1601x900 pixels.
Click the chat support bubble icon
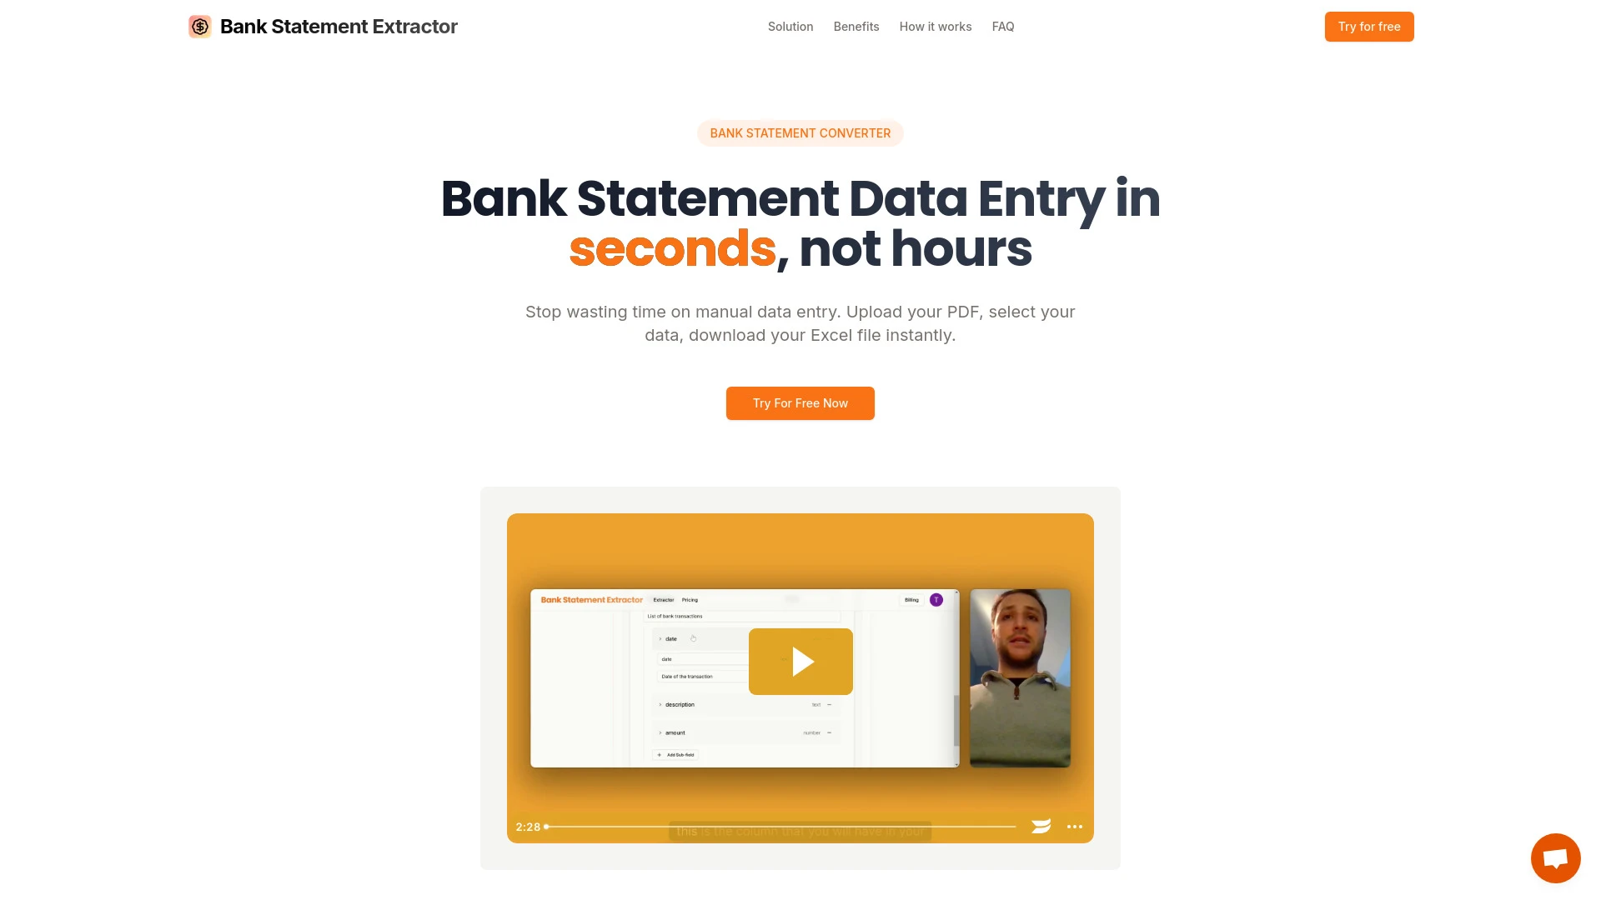(1556, 857)
